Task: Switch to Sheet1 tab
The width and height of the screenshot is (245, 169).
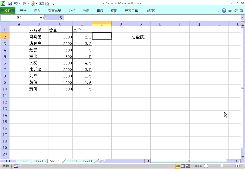Action: [24, 161]
